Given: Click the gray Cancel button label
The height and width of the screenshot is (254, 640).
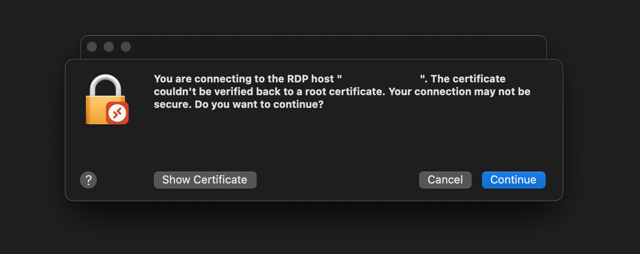Looking at the screenshot, I should point(445,180).
